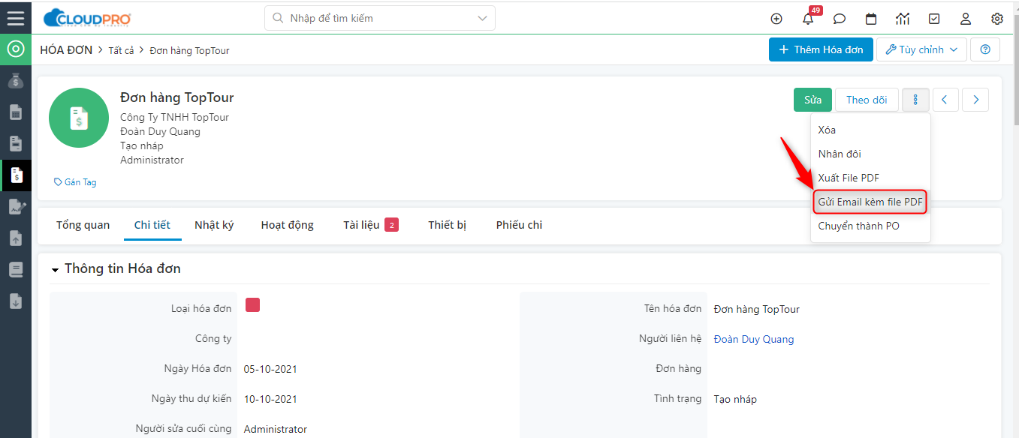Open the user profile icon
This screenshot has width=1019, height=438.
966,19
